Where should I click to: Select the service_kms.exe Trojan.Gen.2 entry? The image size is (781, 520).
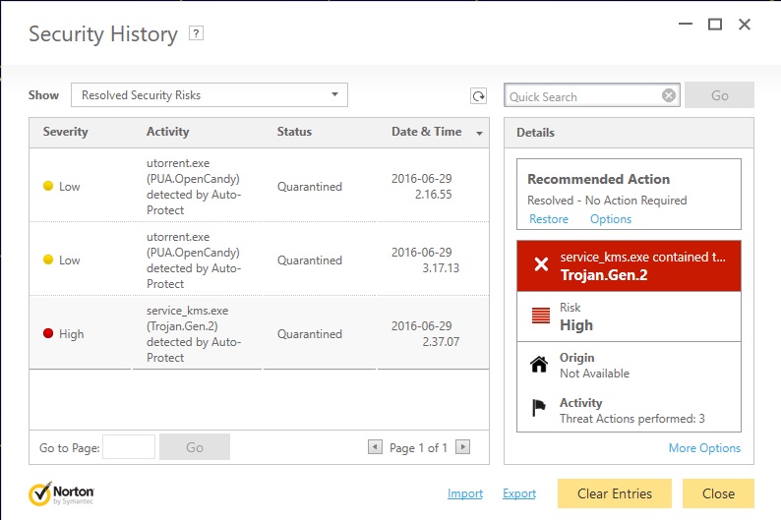point(259,333)
